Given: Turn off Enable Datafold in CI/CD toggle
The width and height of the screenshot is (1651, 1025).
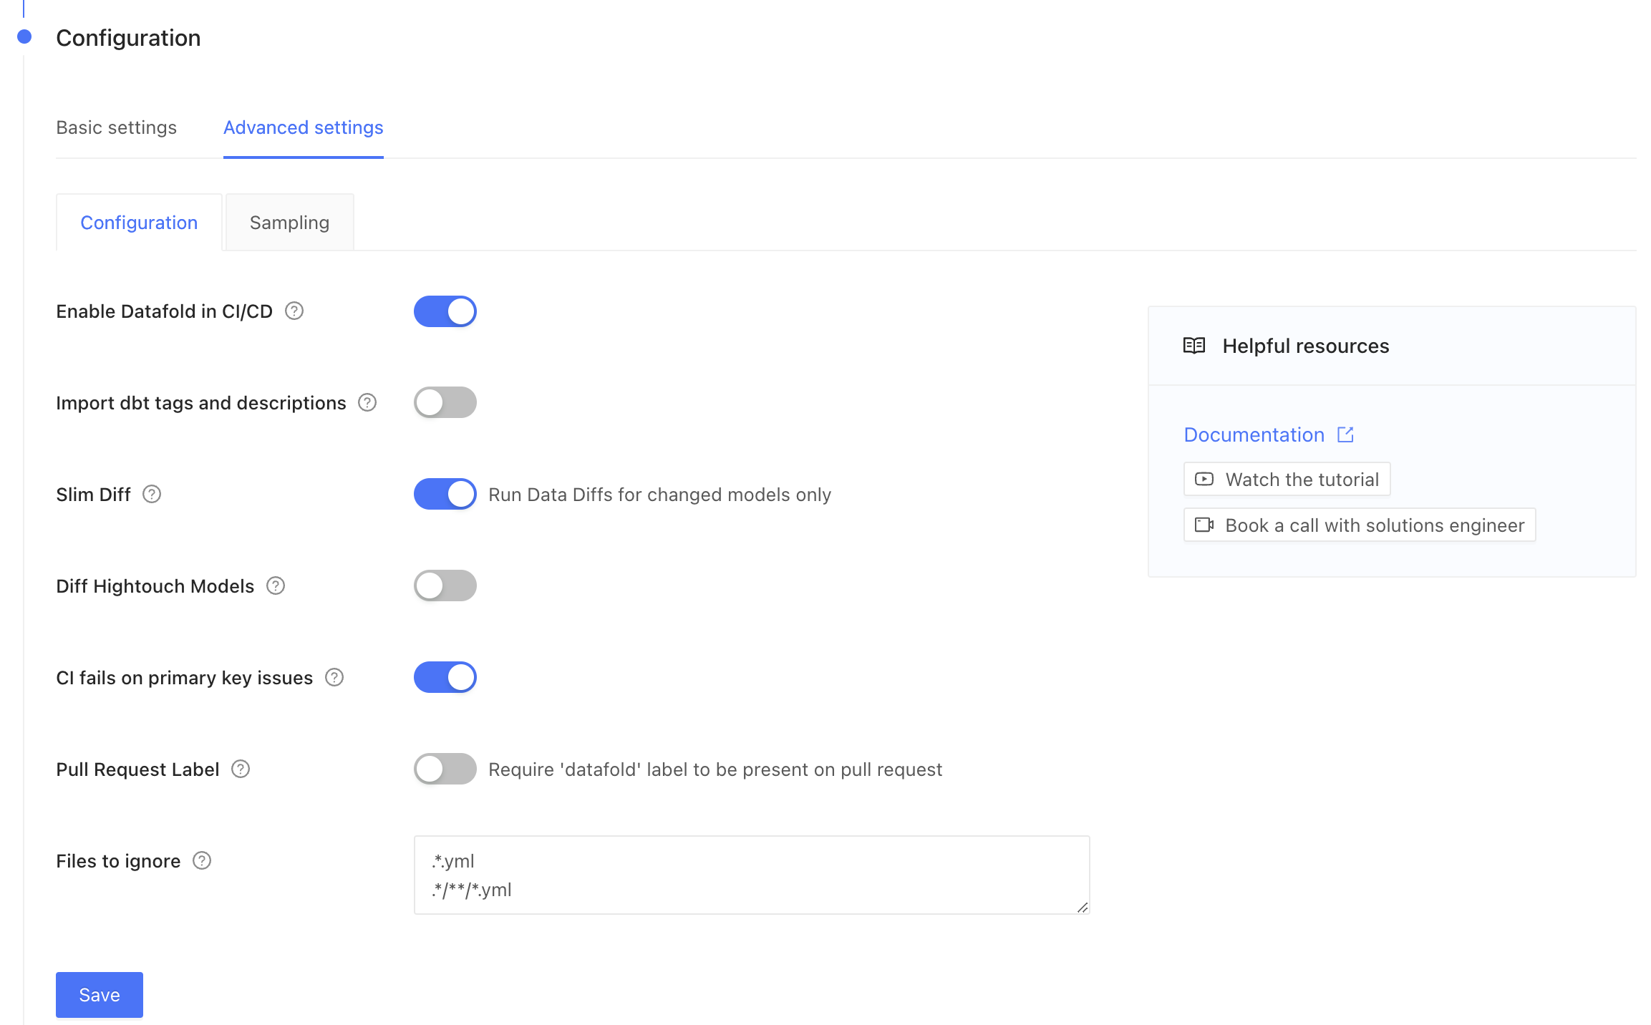Looking at the screenshot, I should [x=445, y=311].
